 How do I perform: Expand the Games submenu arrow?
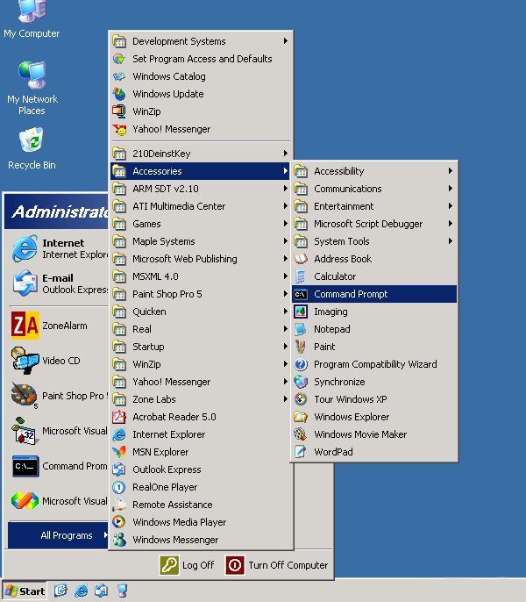pyautogui.click(x=286, y=224)
